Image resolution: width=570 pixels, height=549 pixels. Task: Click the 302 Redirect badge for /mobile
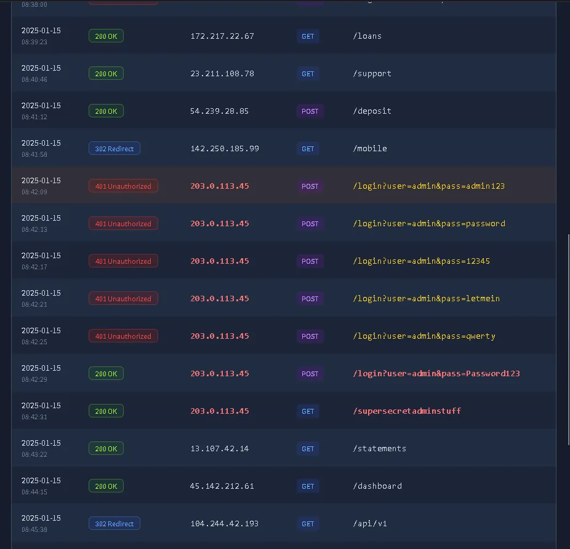[114, 149]
